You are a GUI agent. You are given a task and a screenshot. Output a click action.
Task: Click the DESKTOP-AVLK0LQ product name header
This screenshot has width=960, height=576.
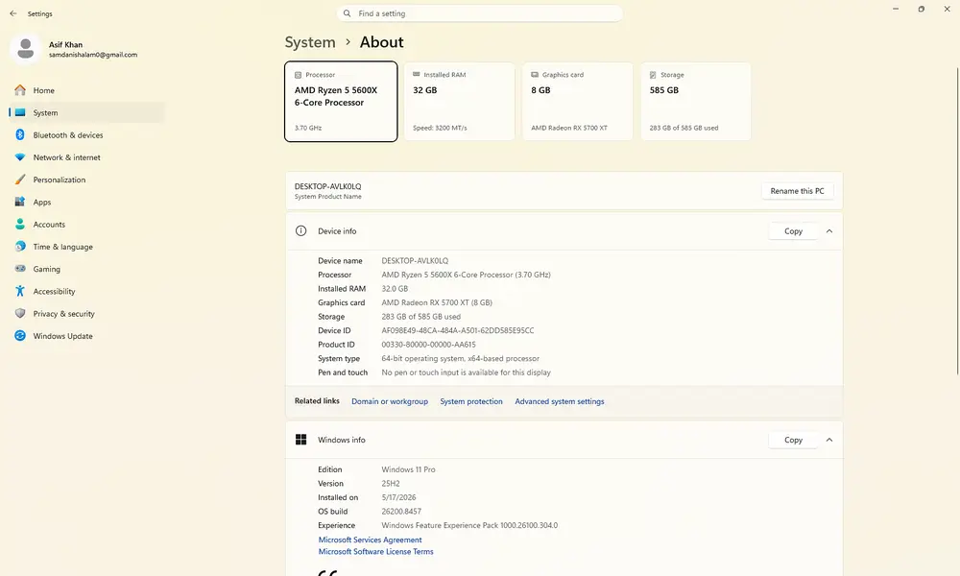point(327,186)
